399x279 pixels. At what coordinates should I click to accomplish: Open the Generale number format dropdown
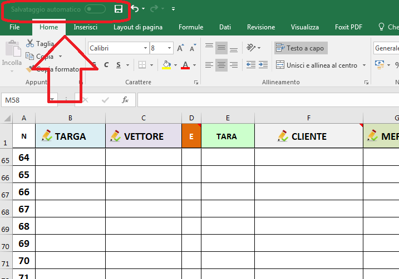tap(386, 48)
